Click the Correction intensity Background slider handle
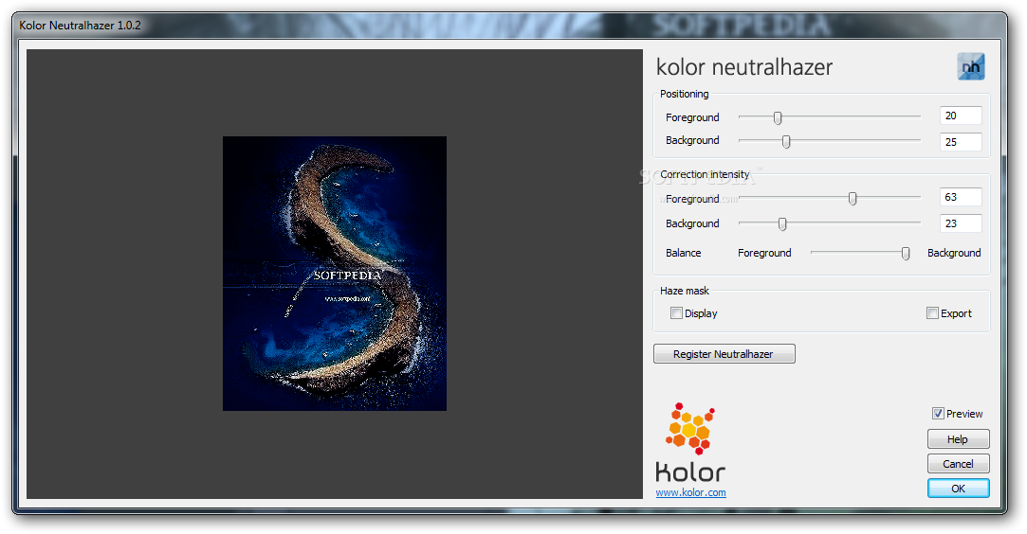Screen dimensions: 1027x534 (x=782, y=224)
